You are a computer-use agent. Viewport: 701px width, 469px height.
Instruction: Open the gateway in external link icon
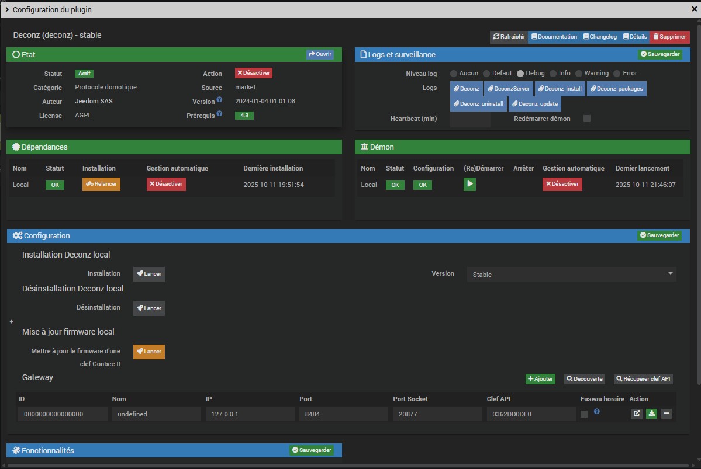(x=637, y=414)
